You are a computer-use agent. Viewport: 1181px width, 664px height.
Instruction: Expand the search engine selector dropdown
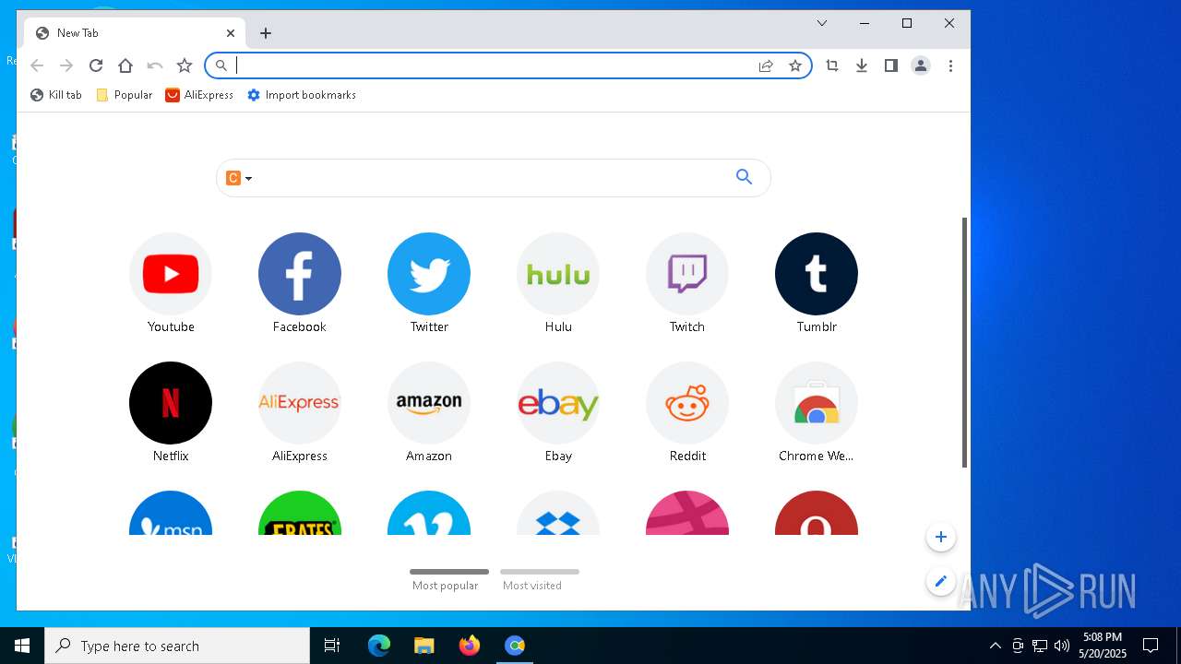click(x=240, y=178)
